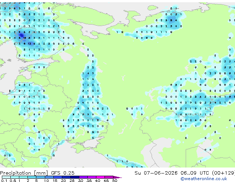
Task: Click the "06..09 UTC" time text
Action: point(195,173)
